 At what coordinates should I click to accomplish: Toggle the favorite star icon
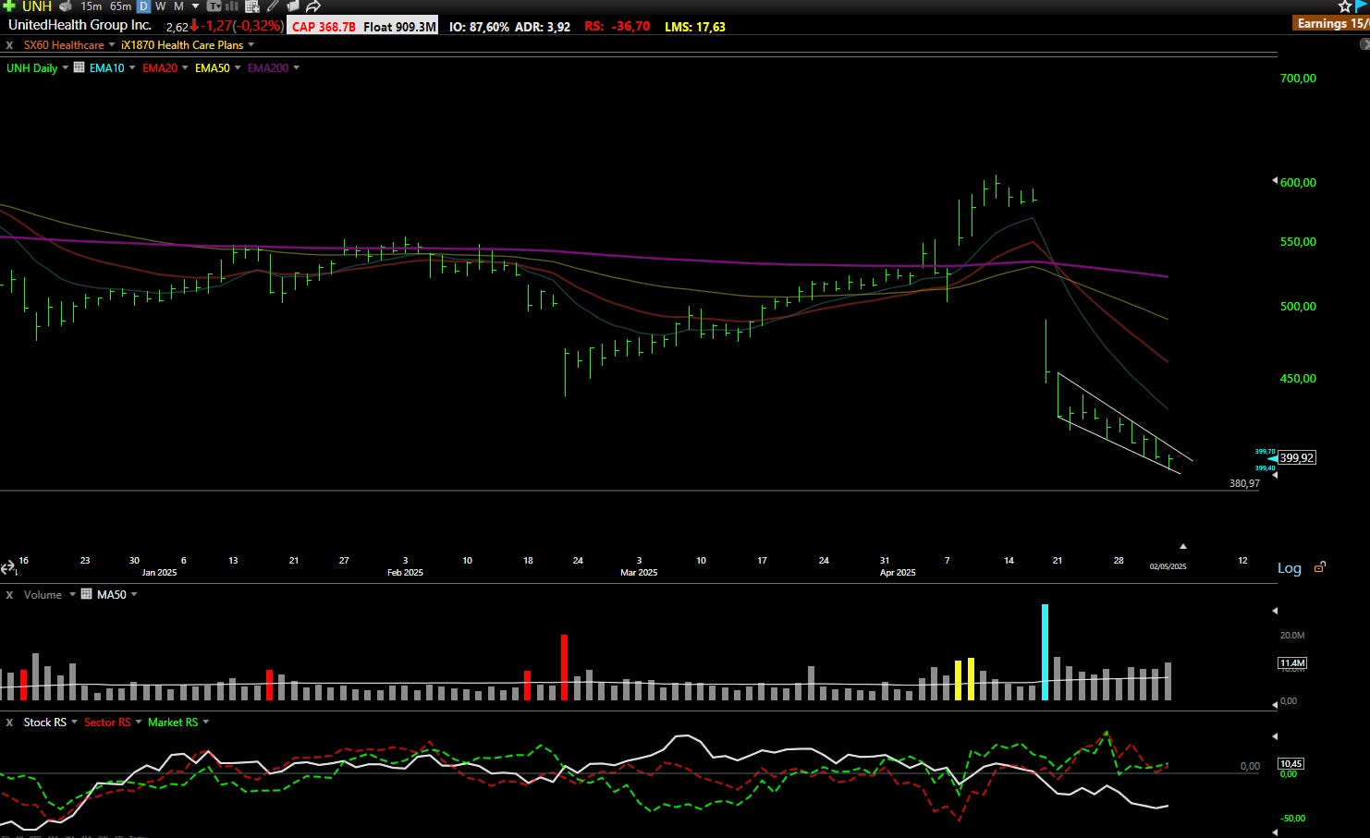1345,6
